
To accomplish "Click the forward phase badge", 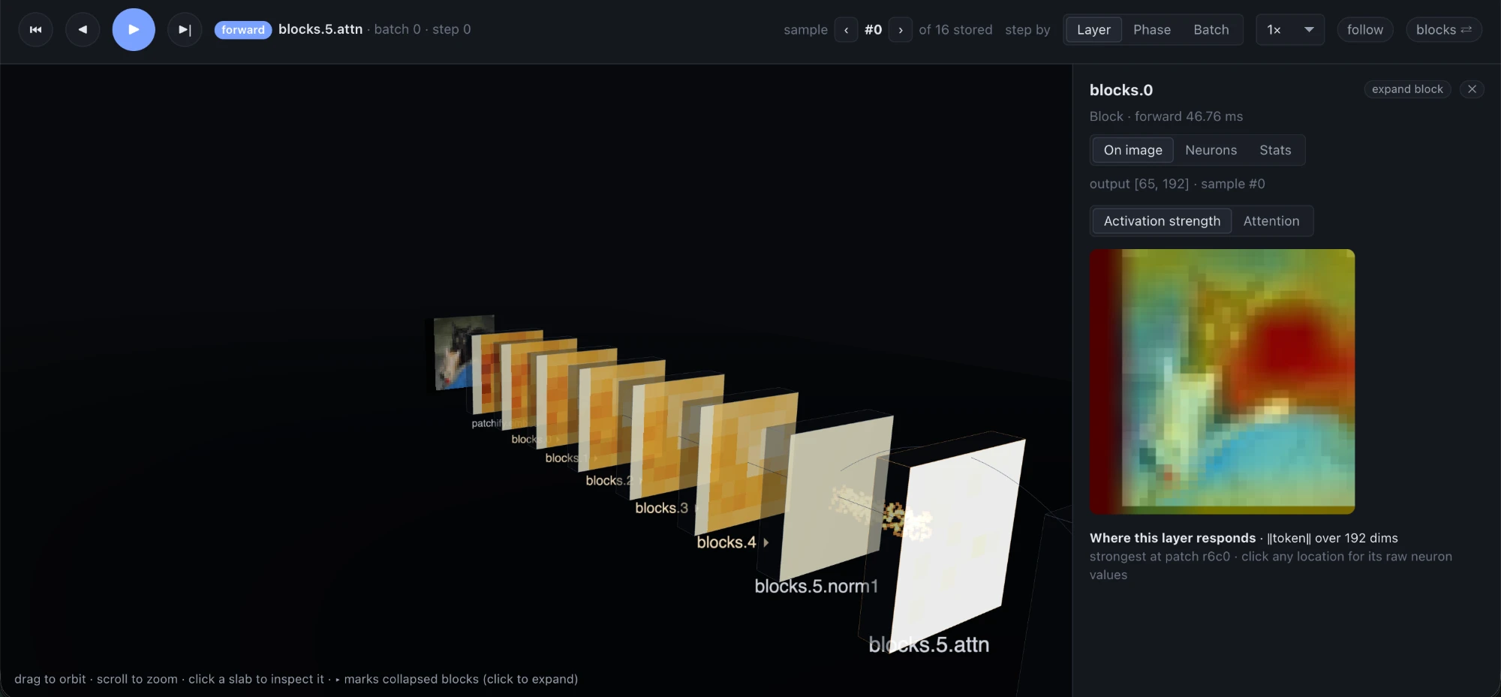I will pos(243,30).
